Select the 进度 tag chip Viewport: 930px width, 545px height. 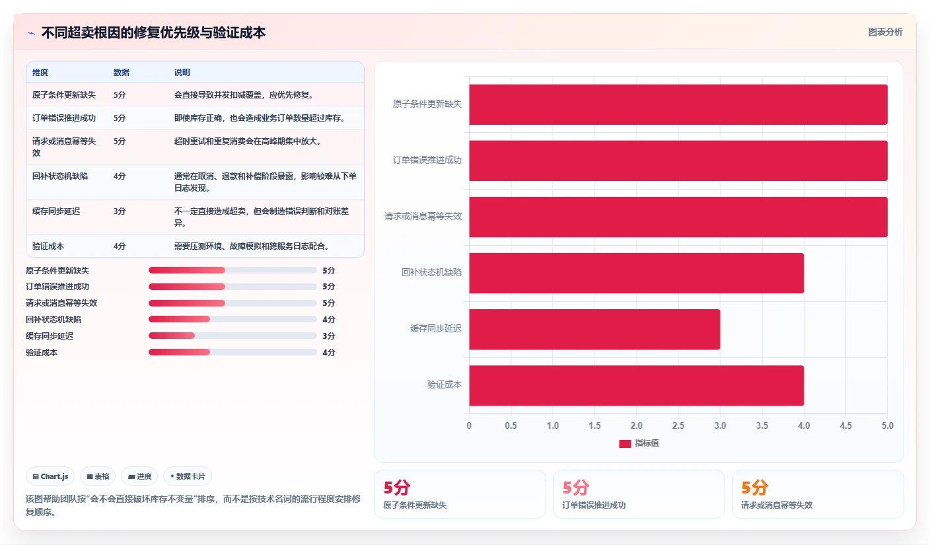(x=139, y=476)
